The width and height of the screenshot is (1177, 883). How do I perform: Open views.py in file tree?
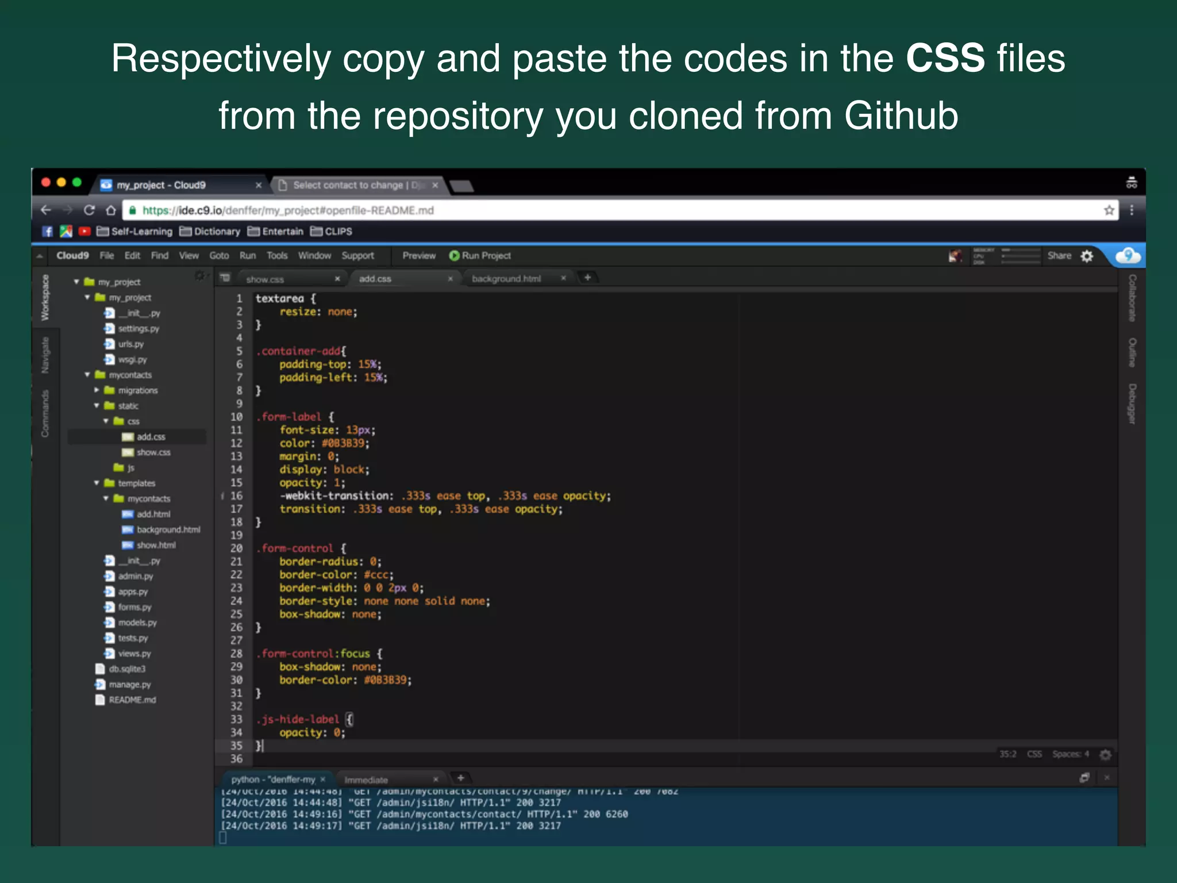pyautogui.click(x=134, y=654)
